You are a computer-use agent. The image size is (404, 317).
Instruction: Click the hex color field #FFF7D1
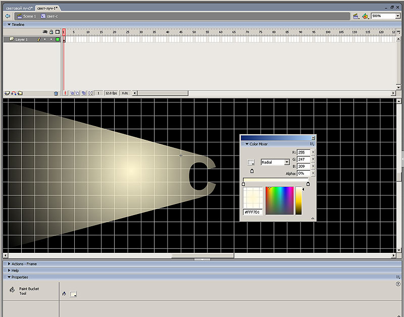pyautogui.click(x=252, y=213)
